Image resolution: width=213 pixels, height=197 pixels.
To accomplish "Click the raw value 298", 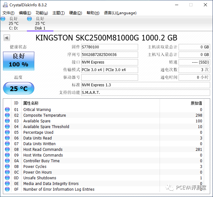I will [x=199, y=115].
